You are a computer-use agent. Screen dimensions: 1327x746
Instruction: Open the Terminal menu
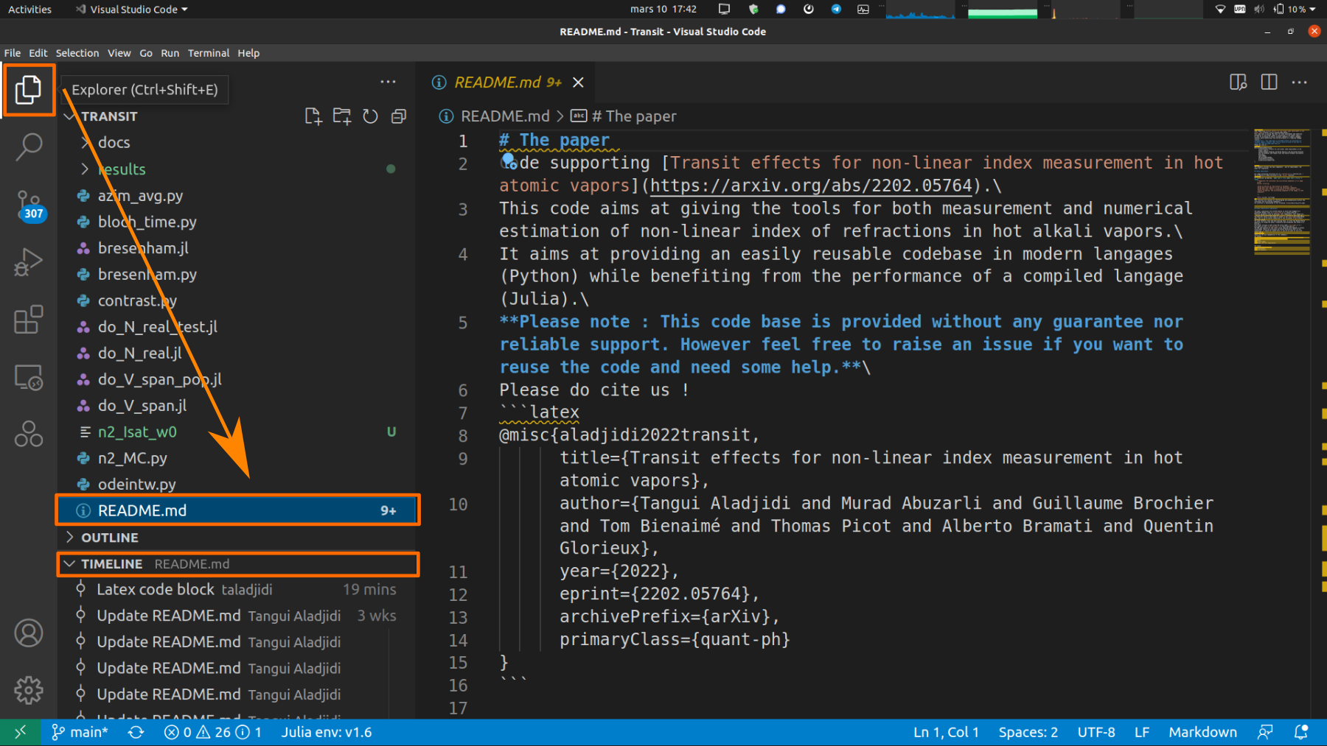209,53
